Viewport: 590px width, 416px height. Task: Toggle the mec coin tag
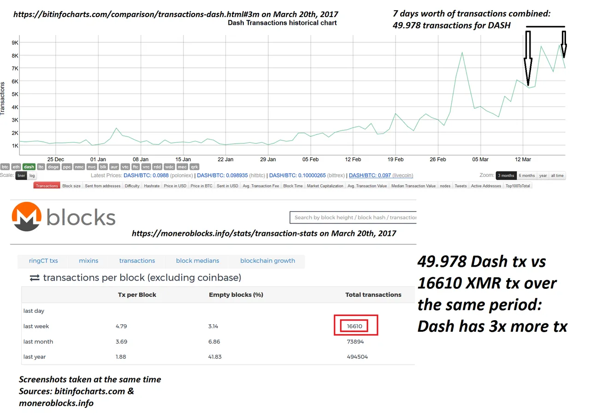[x=183, y=167]
